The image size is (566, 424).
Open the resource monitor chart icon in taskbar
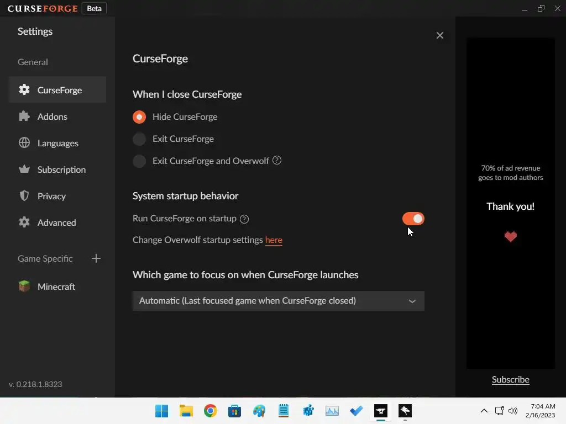click(332, 411)
